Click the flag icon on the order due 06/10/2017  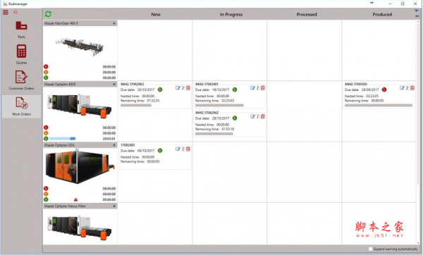[x=183, y=149]
